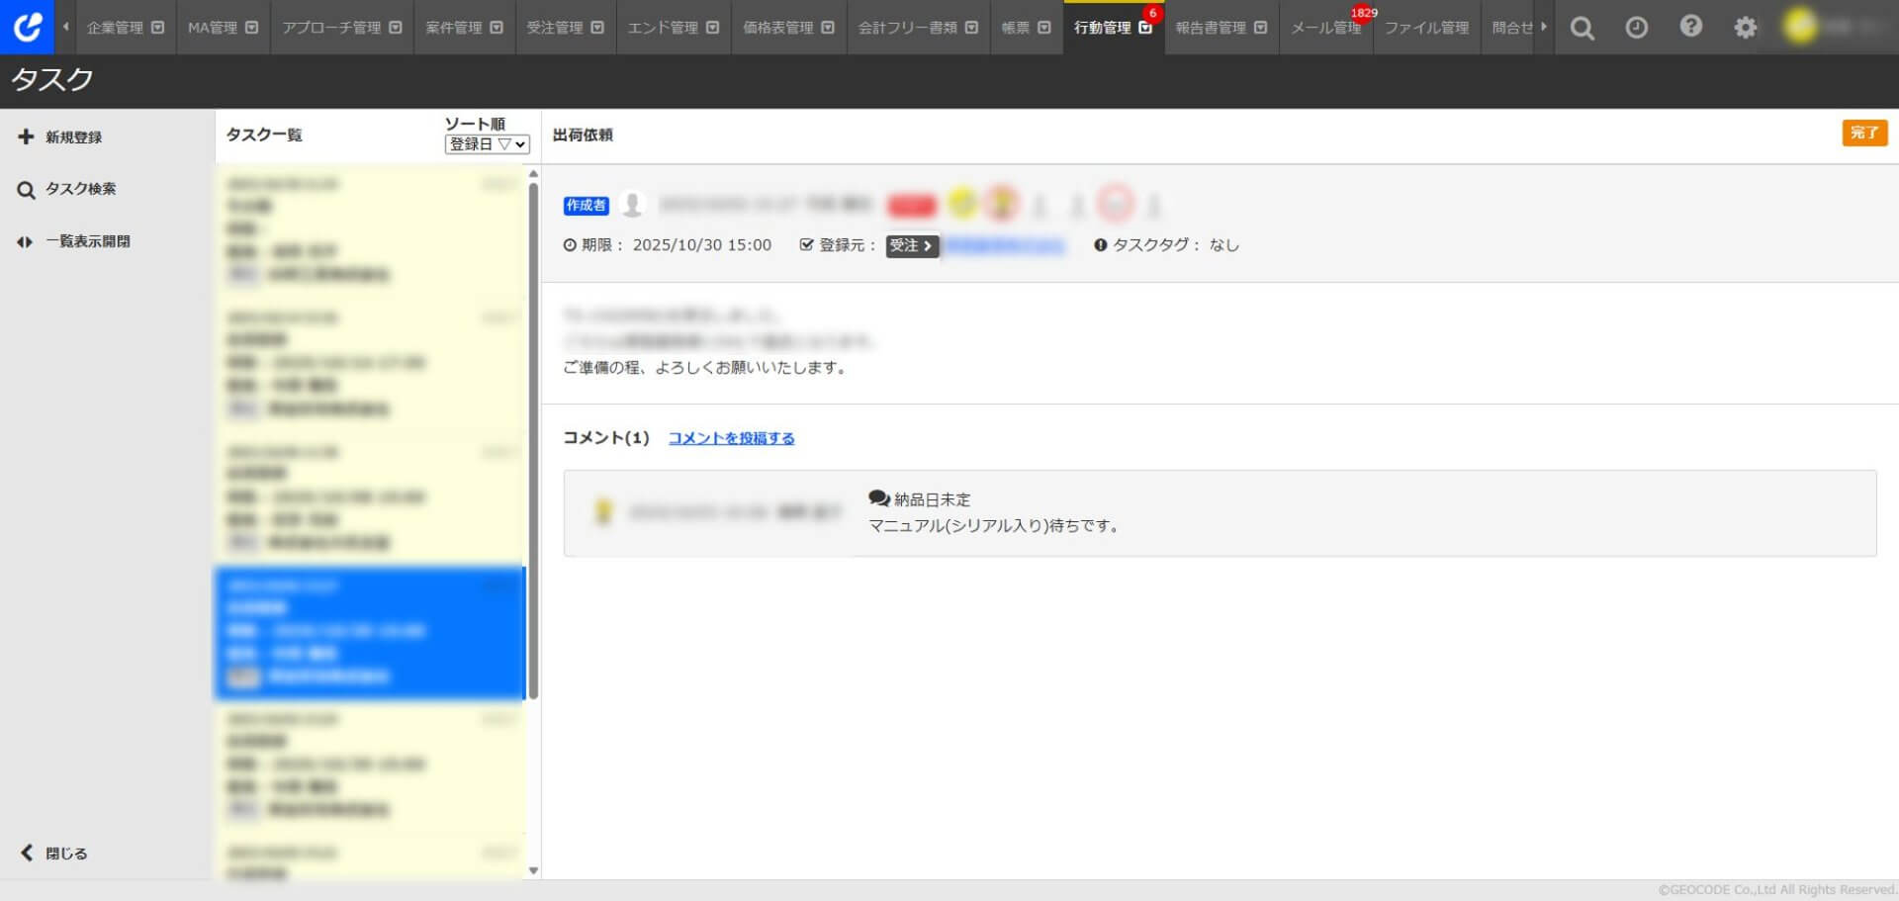1899x901 pixels.
Task: Click the info icon next to タスクタグ
Action: (x=1101, y=245)
